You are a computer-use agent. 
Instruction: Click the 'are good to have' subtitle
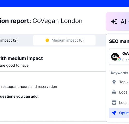click(14, 65)
